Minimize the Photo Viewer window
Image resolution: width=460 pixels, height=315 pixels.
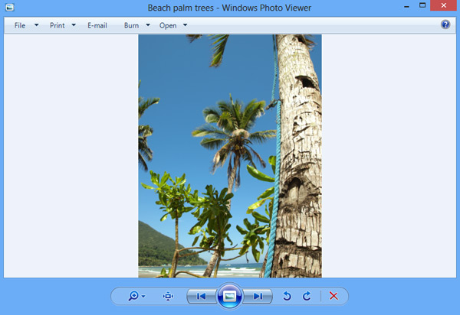click(399, 6)
